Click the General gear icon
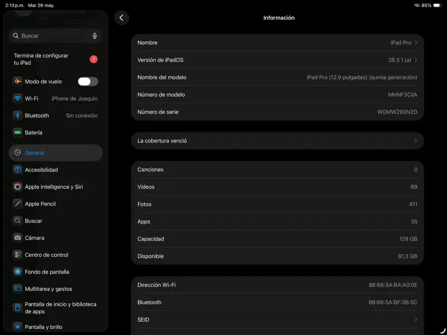Viewport: 447px width, 335px height. 18,152
